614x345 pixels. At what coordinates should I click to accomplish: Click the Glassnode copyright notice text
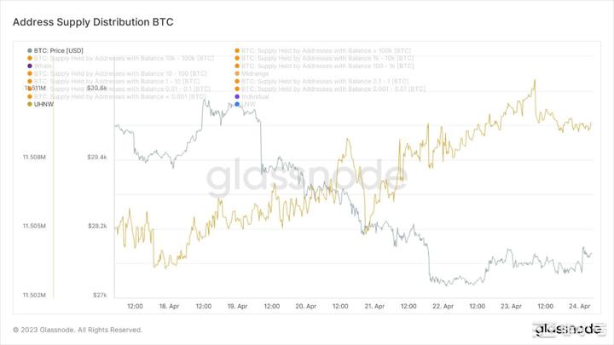(78, 330)
